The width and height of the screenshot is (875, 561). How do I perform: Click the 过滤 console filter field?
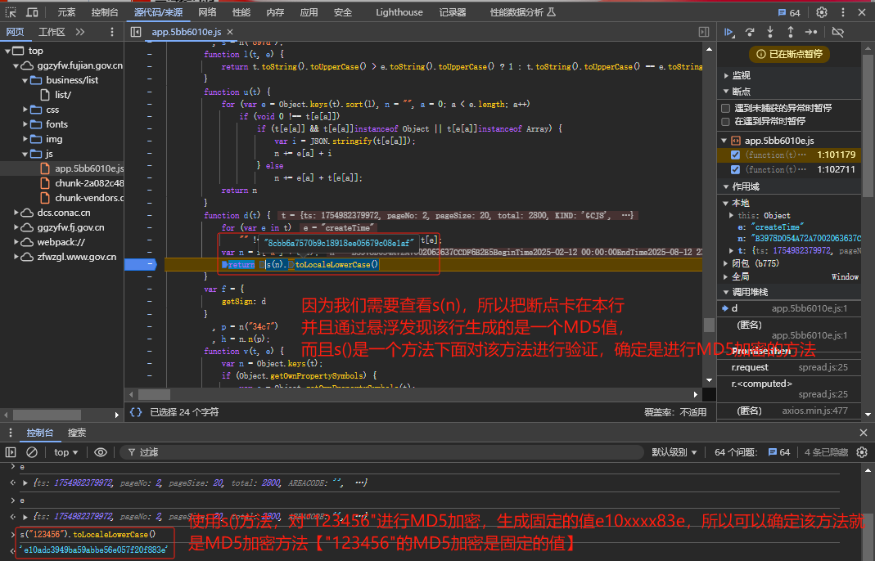[382, 452]
